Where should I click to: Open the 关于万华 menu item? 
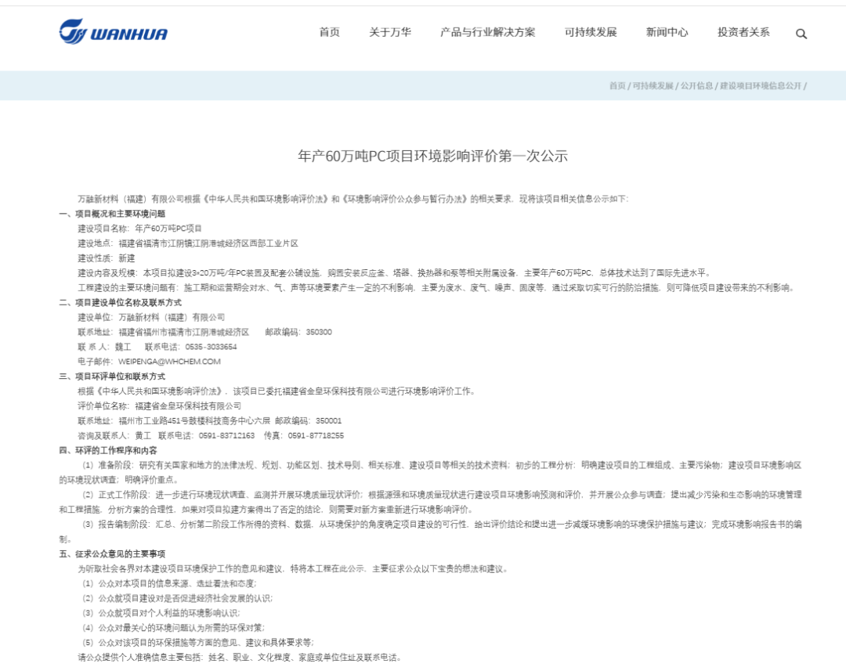[389, 32]
